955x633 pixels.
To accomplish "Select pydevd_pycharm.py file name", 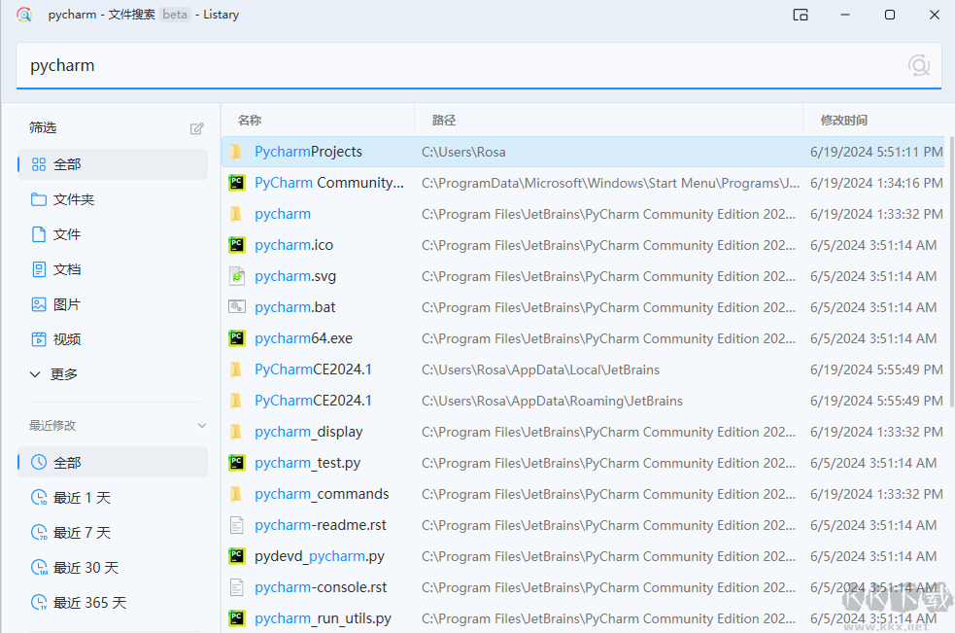I will point(320,555).
